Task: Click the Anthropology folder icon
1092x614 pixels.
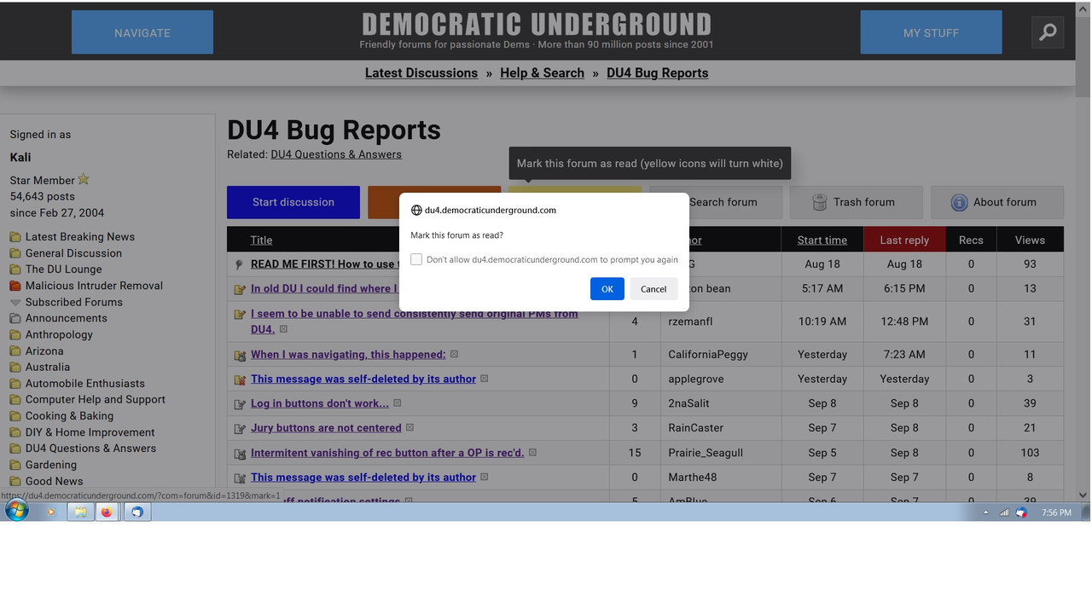Action: (x=15, y=335)
